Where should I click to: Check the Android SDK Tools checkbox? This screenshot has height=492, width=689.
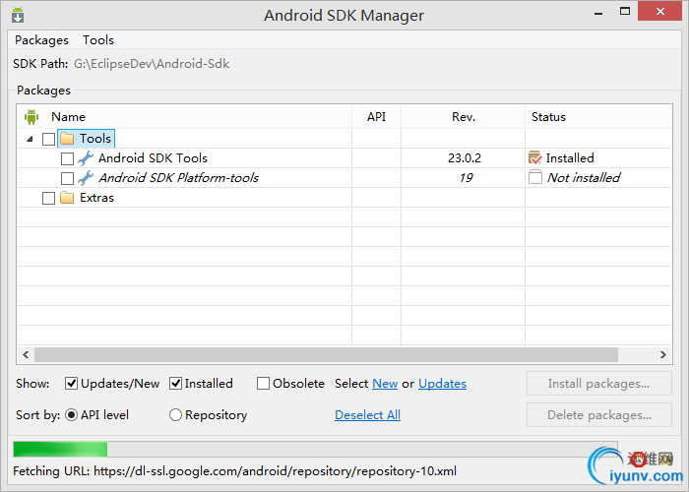(x=67, y=158)
